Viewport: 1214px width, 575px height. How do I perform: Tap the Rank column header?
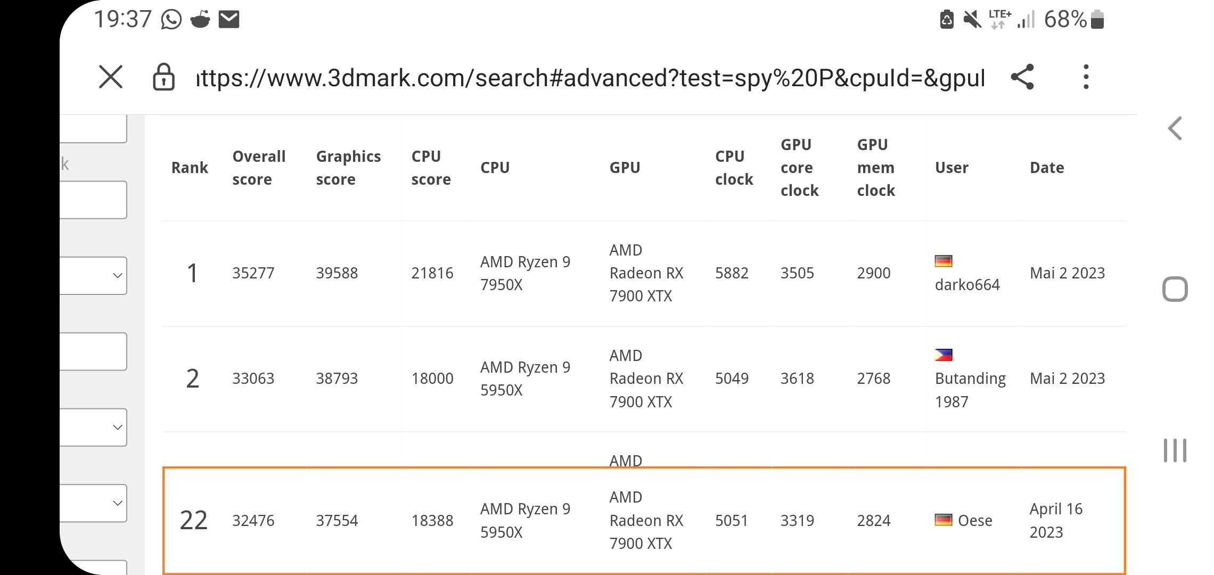[190, 168]
